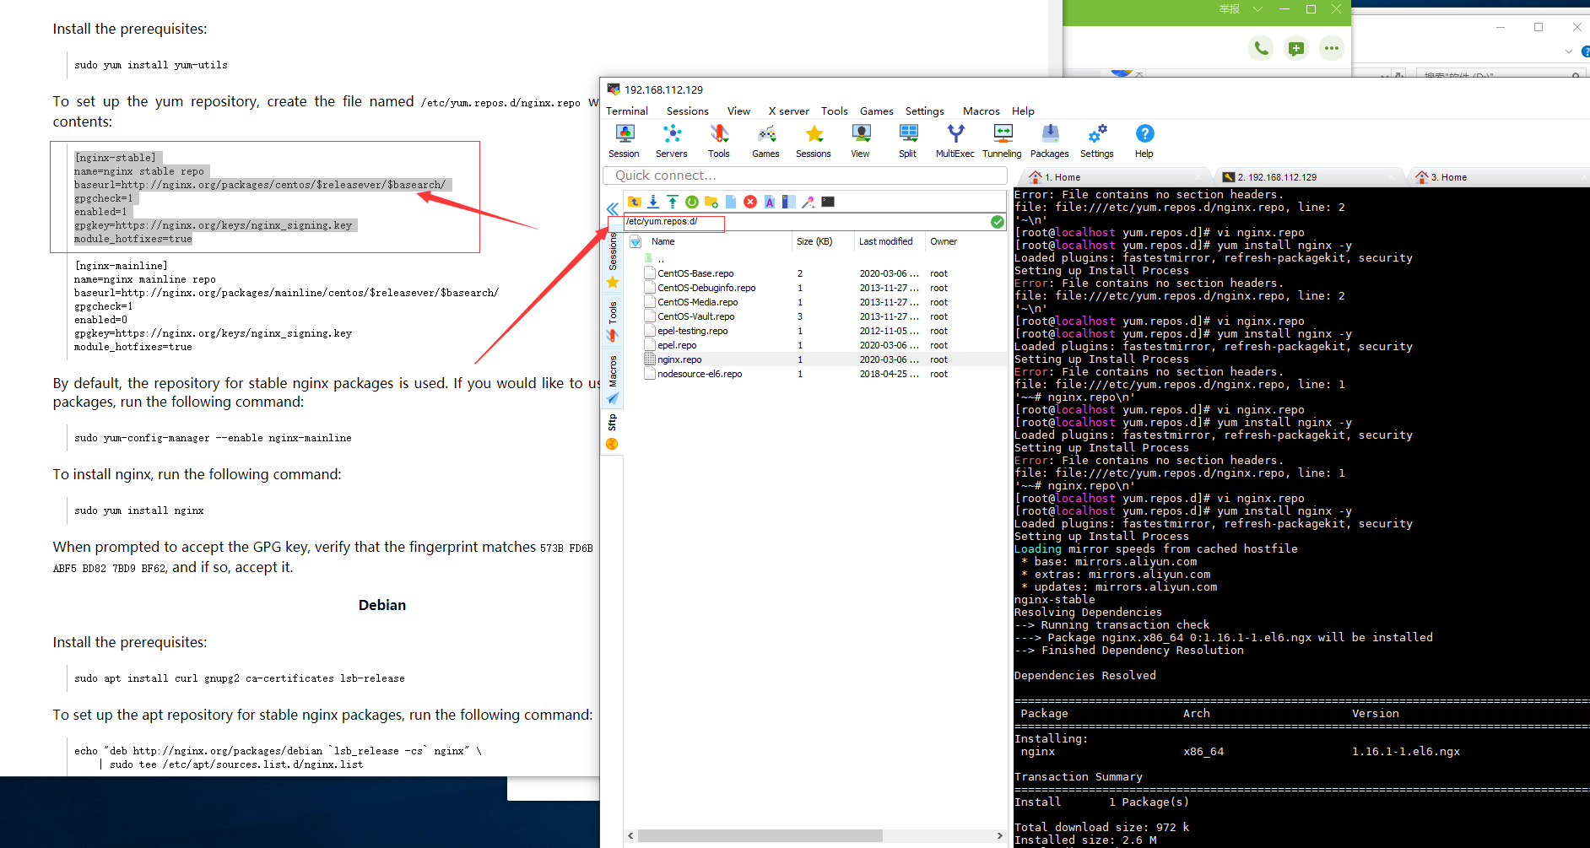Screen dimensions: 1590x848
Task: Sort files by Last modified column
Action: point(886,241)
